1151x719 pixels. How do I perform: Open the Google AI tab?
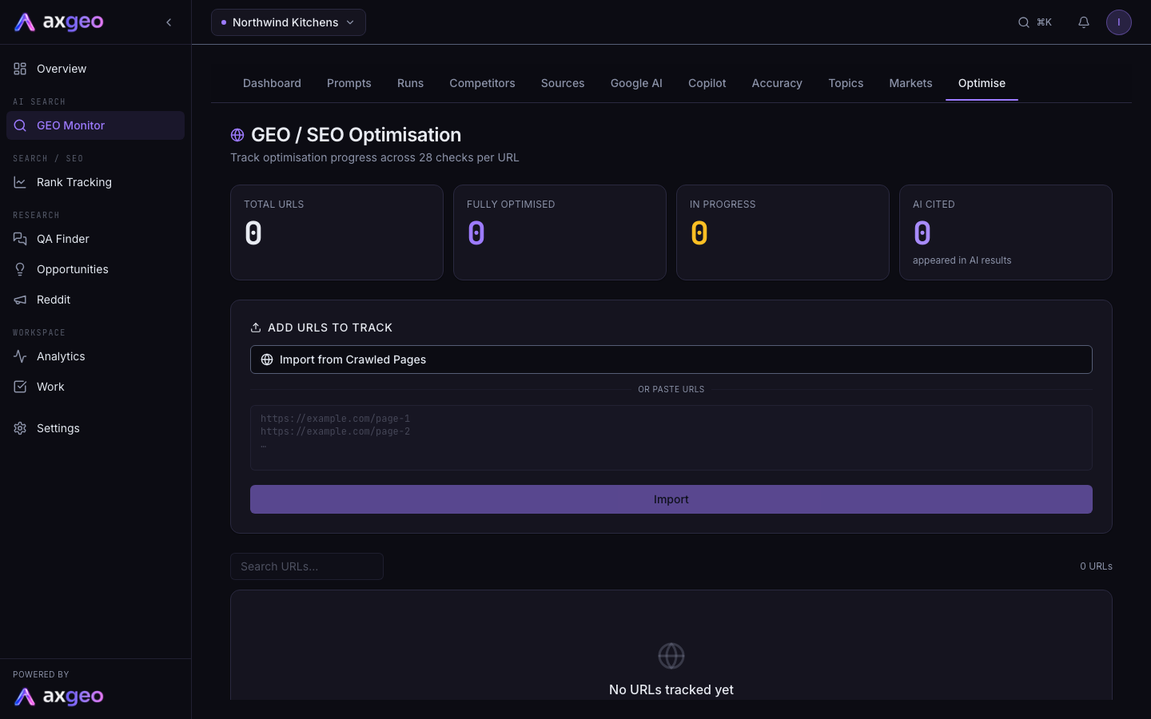coord(636,83)
